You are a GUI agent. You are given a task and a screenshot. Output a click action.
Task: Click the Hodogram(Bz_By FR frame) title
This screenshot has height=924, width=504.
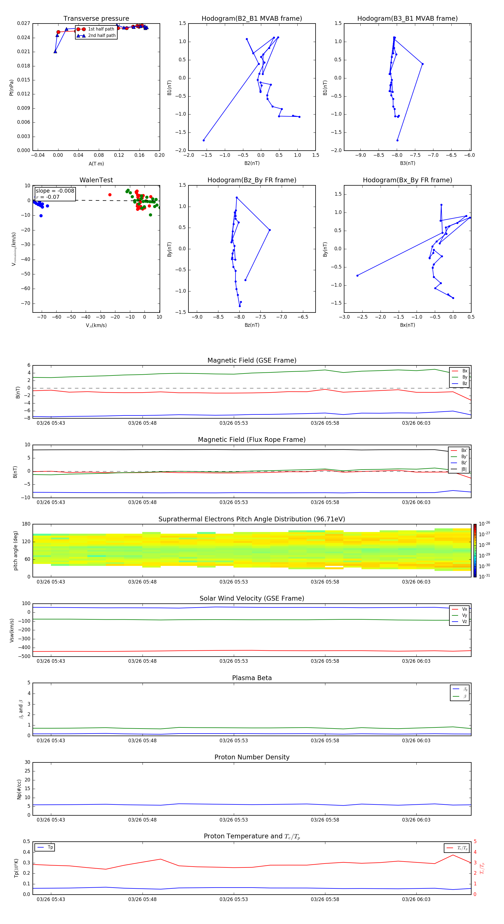tap(251, 180)
